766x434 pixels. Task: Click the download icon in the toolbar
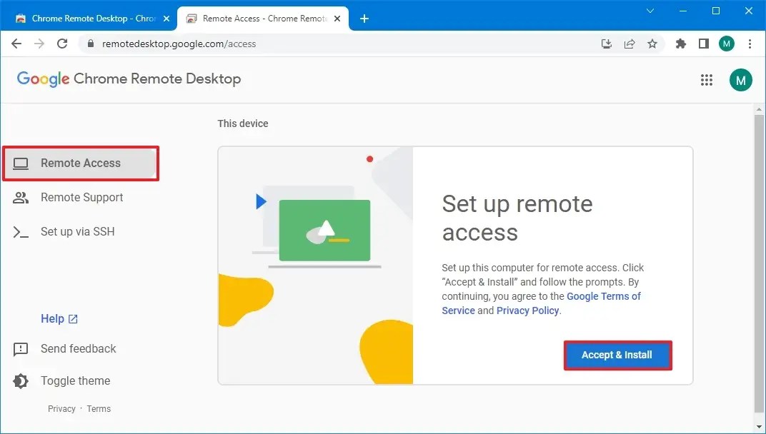click(607, 44)
